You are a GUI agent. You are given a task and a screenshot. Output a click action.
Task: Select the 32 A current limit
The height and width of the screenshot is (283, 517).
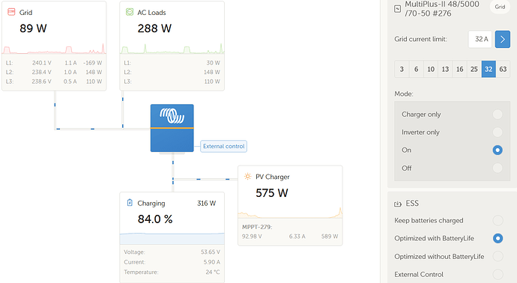click(489, 69)
